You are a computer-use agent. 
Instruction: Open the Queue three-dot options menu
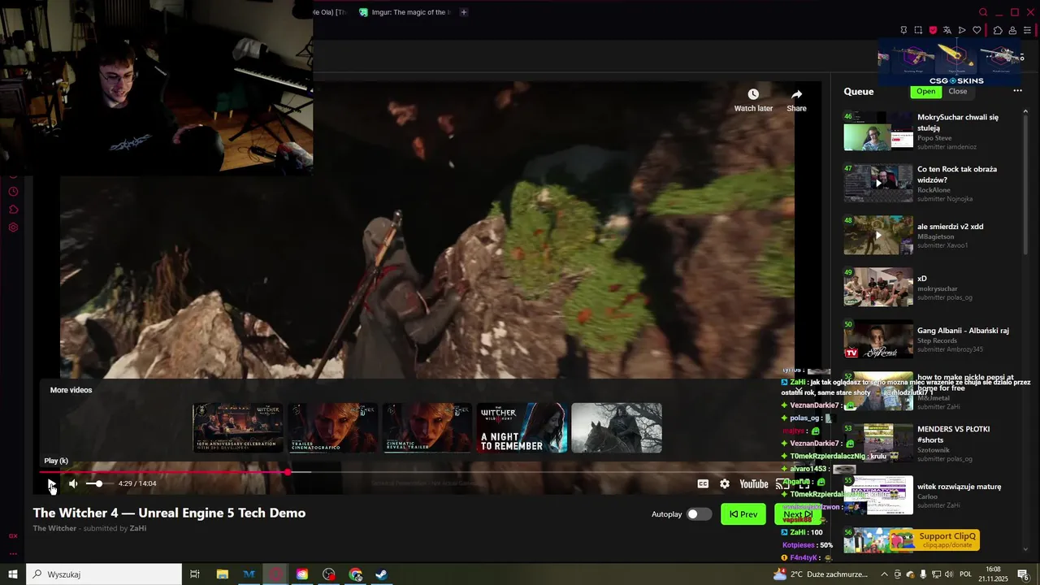pyautogui.click(x=1017, y=91)
